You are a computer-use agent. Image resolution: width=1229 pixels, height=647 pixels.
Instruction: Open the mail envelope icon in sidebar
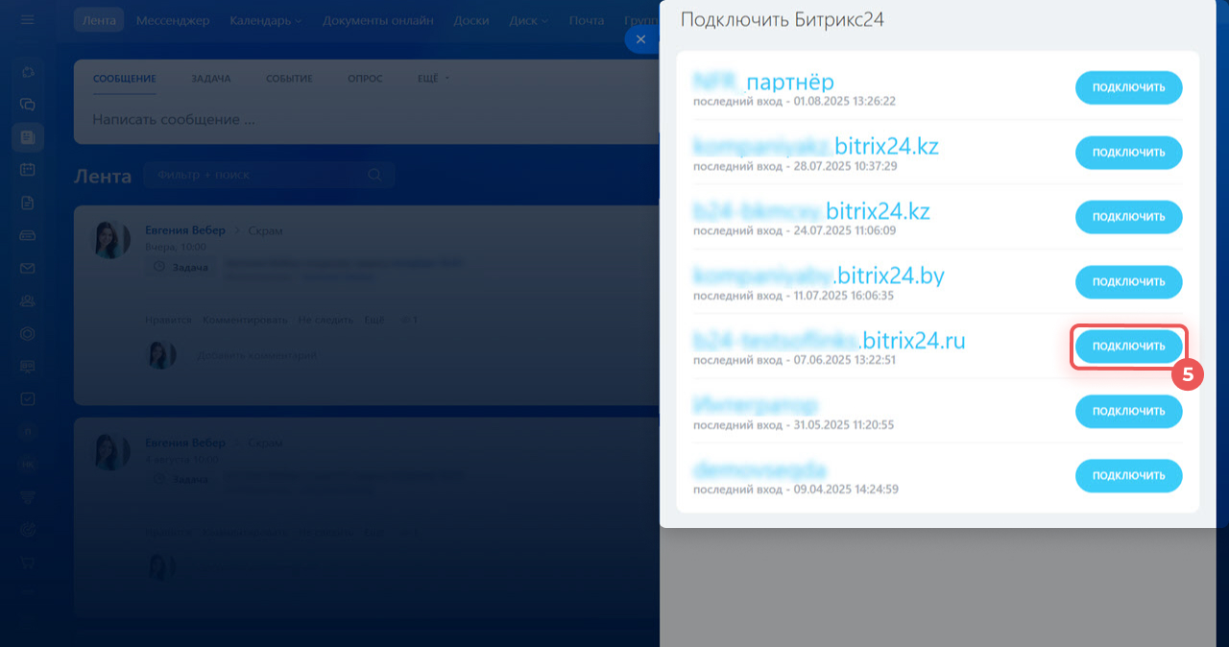click(x=28, y=268)
